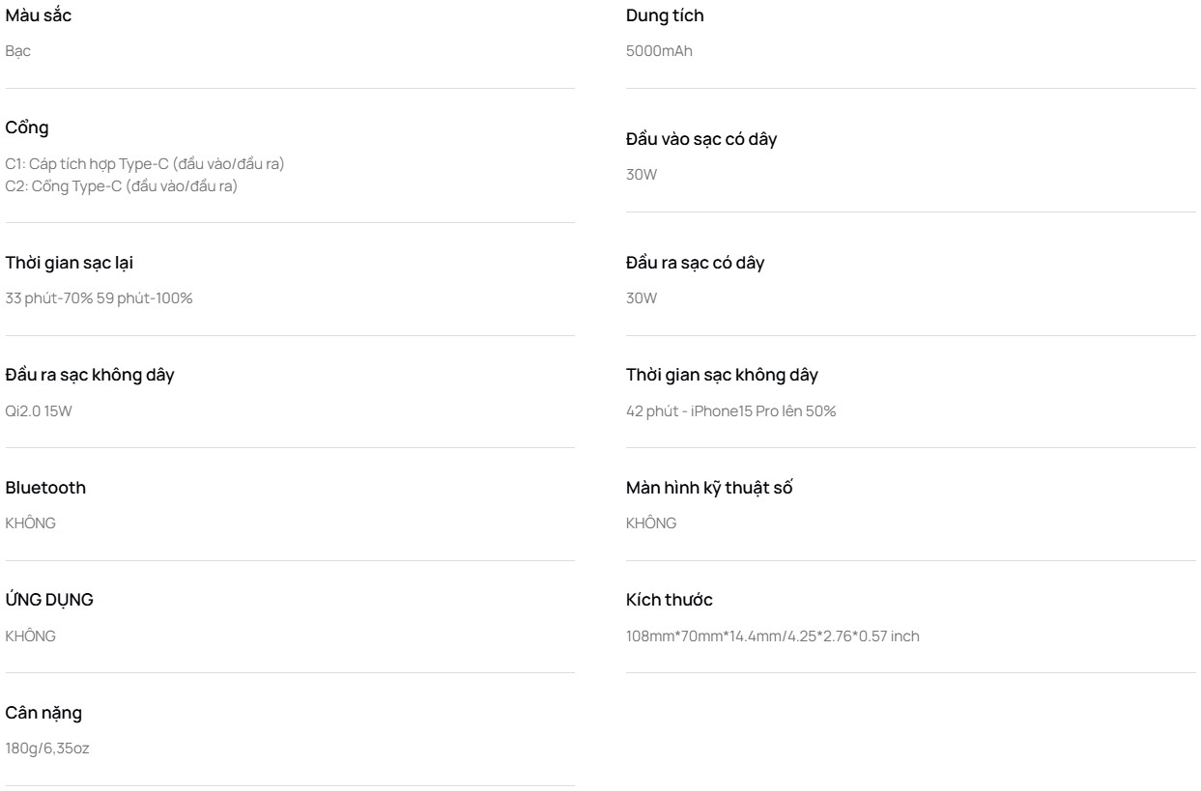Click the Màu sắc heading
The image size is (1201, 791).
point(39,15)
